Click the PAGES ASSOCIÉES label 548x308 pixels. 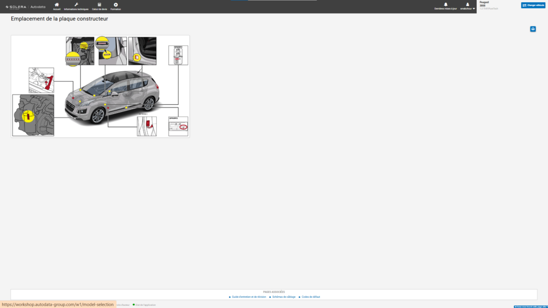[x=274, y=292]
